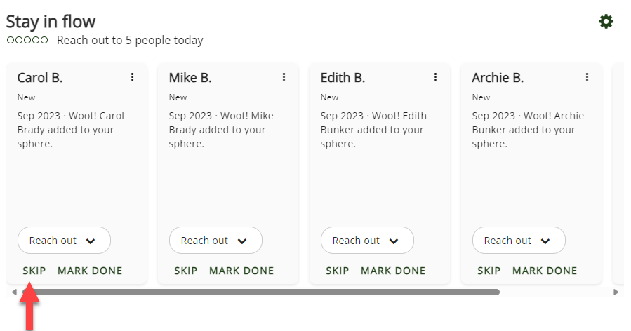This screenshot has height=331, width=631.
Task: Skip Edith B. card
Action: pos(337,271)
